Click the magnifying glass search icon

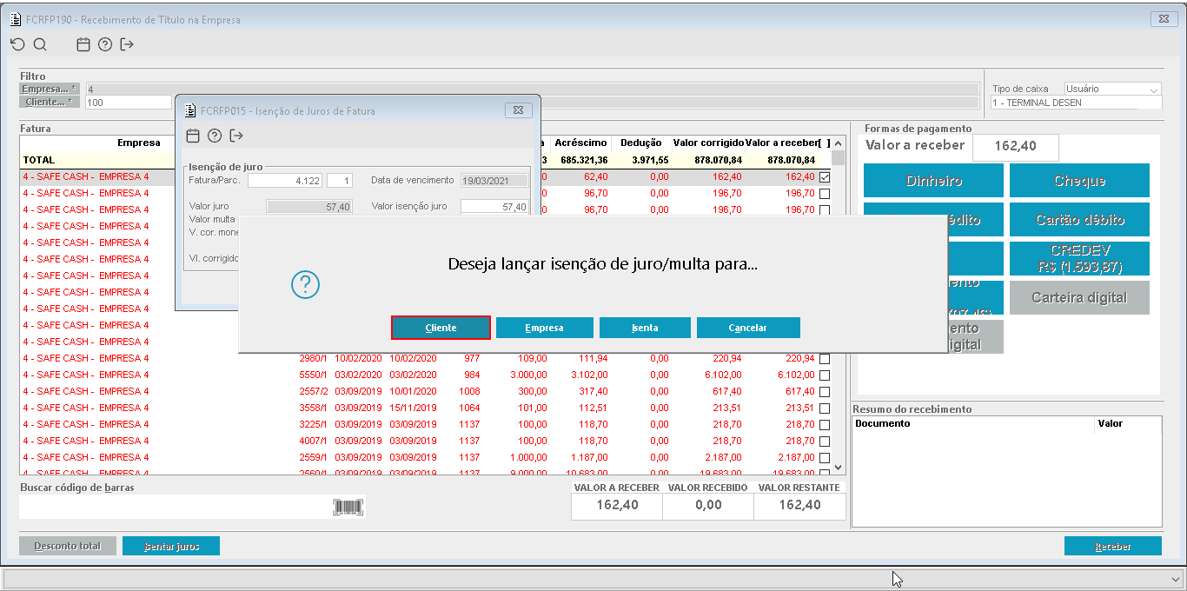40,44
